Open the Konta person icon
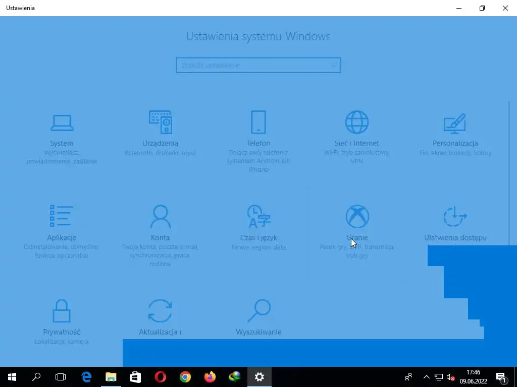 tap(160, 217)
